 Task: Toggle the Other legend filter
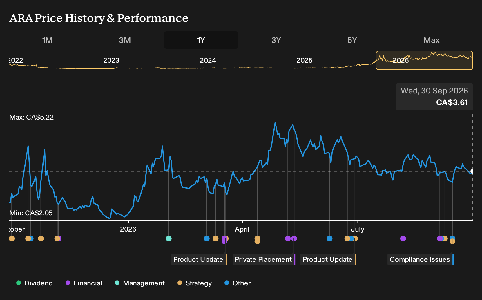click(x=238, y=283)
